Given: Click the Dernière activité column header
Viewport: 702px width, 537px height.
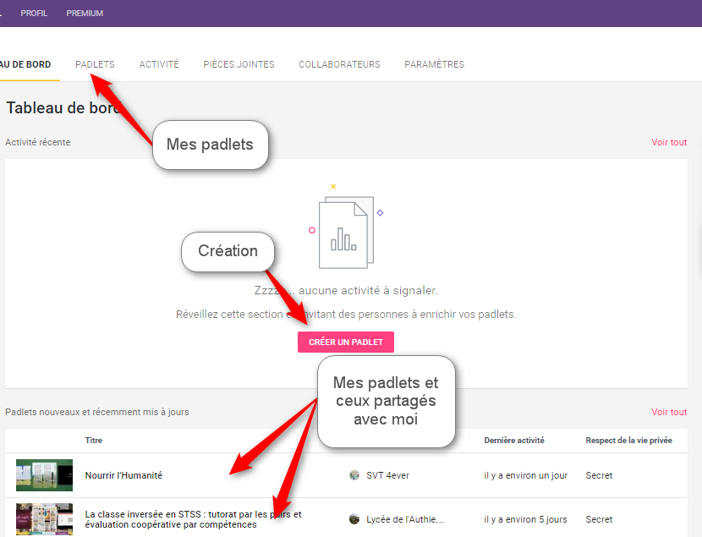Looking at the screenshot, I should pyautogui.click(x=514, y=441).
